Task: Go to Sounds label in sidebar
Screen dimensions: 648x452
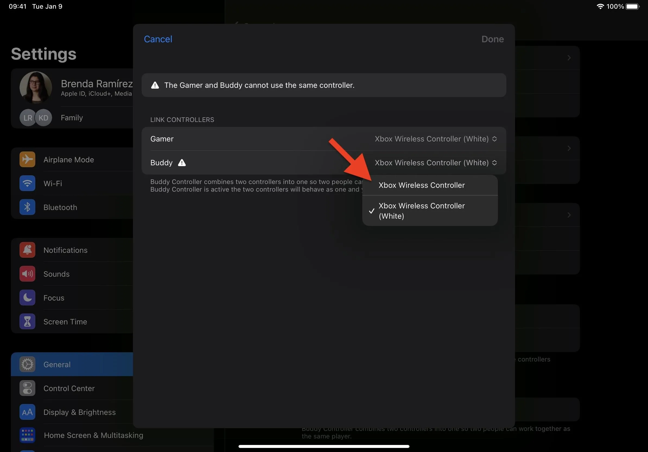Action: (56, 274)
